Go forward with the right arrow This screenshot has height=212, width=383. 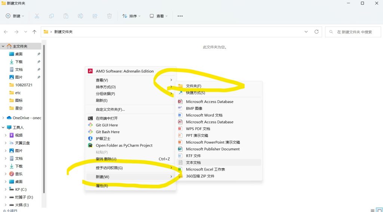tap(16, 32)
